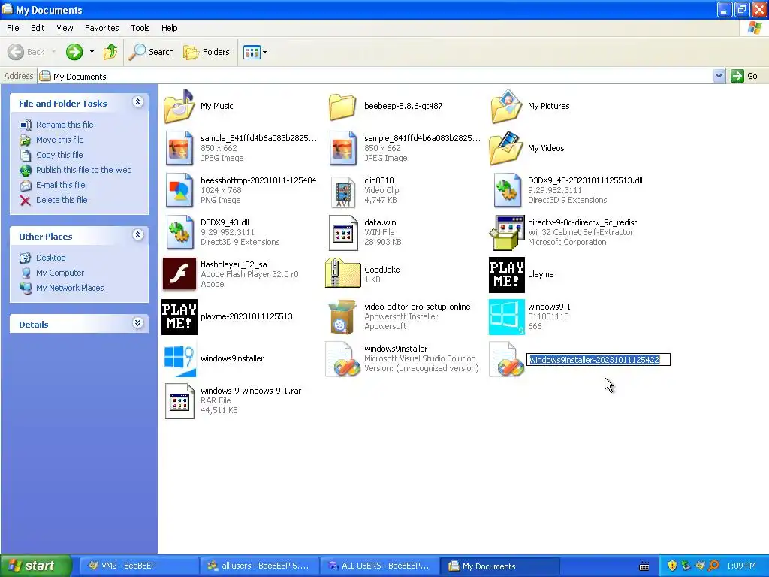The width and height of the screenshot is (769, 577).
Task: Click Copy this file link
Action: [x=59, y=155]
